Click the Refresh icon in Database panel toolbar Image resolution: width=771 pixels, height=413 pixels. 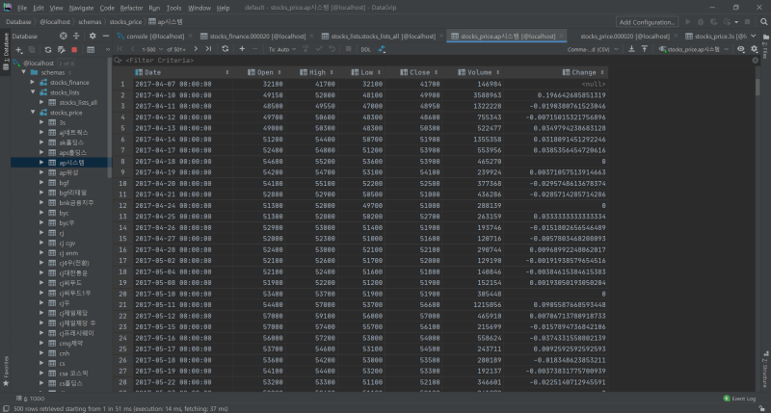[47, 50]
